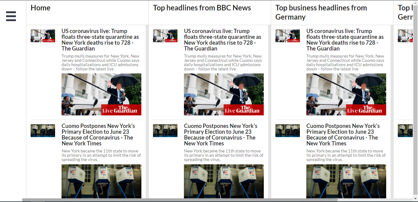
Task: Click small voting booth thumbnail in Germany column
Action: 288,131
